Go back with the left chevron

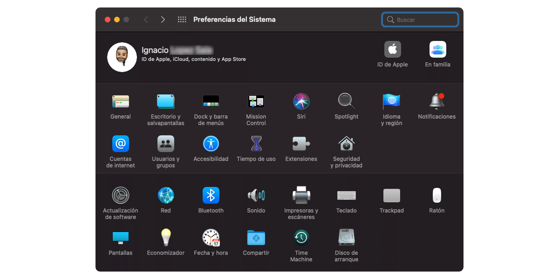(146, 20)
